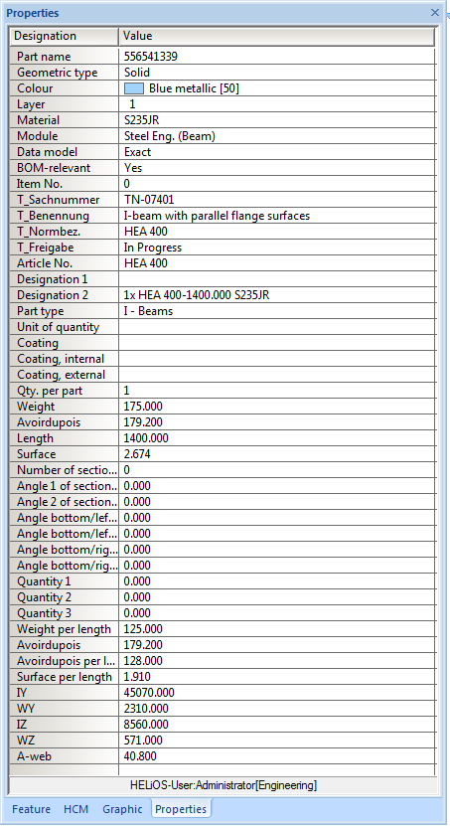
Task: Switch to the Graphic tab
Action: pyautogui.click(x=122, y=809)
